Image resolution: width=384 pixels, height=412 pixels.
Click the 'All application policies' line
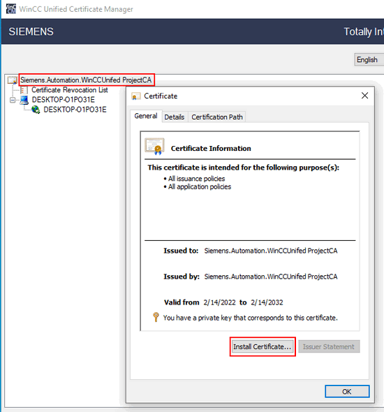coord(200,187)
